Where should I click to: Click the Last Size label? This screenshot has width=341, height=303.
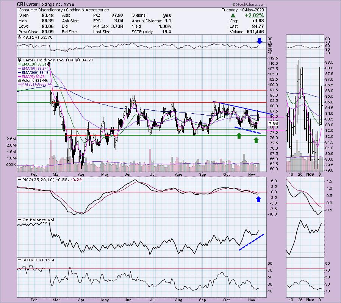(x=102, y=32)
